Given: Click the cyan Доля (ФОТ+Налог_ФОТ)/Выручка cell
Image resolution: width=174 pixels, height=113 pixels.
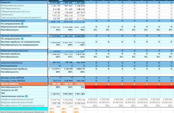Looking at the screenshot, I should pos(24,109).
